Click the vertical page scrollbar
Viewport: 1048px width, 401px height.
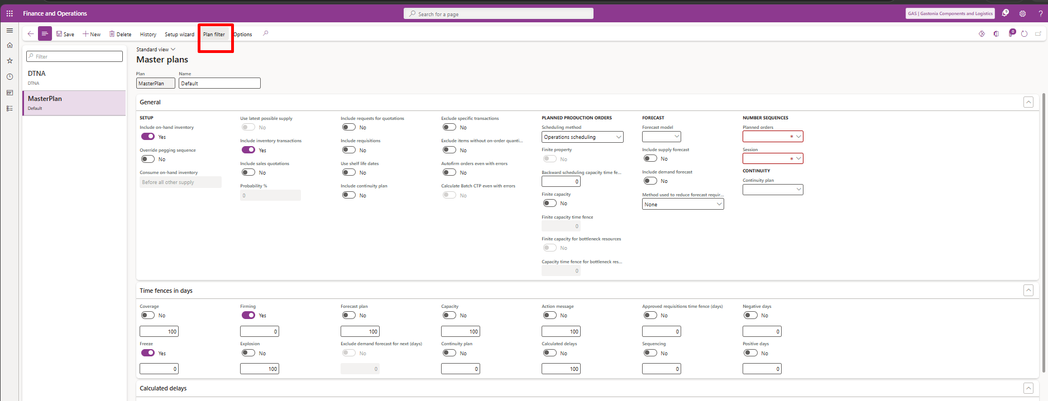1044,233
